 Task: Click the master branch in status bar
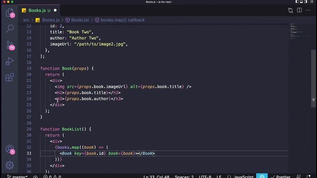tap(17, 177)
